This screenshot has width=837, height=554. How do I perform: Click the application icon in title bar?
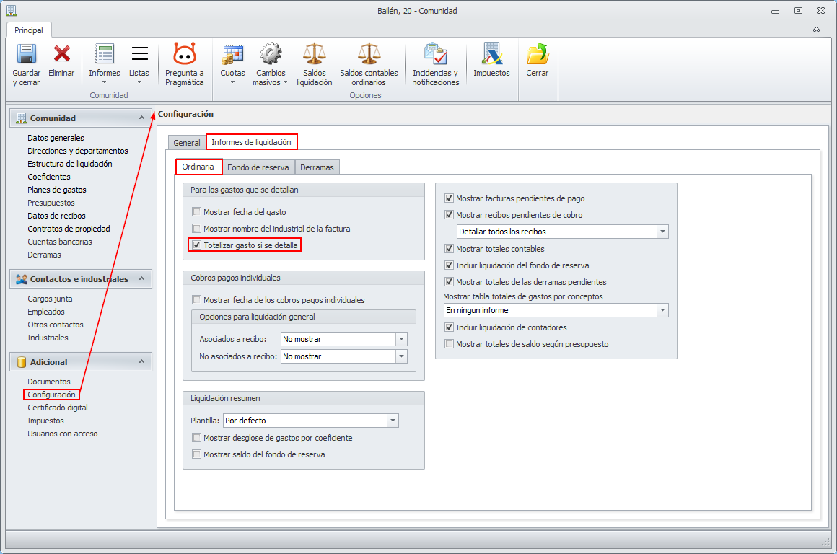11,11
